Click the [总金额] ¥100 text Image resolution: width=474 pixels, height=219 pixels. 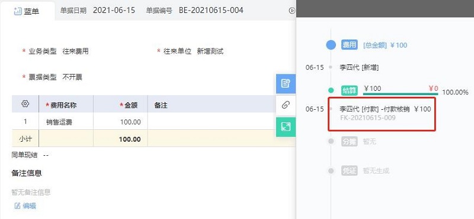pos(385,45)
